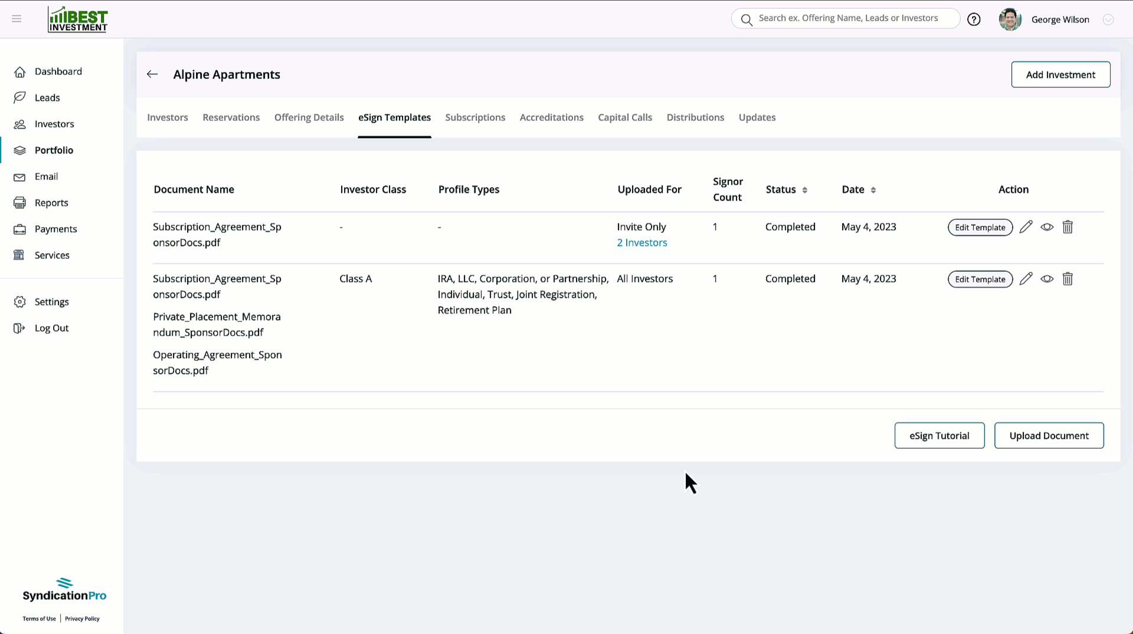
Task: Open the help question mark icon
Action: (974, 19)
